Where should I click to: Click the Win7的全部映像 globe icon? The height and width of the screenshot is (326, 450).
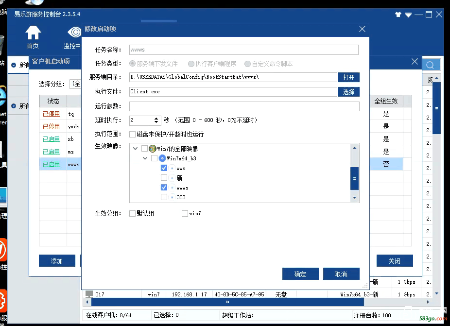click(152, 149)
